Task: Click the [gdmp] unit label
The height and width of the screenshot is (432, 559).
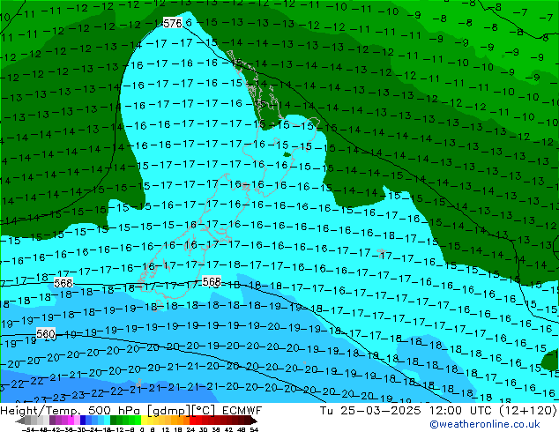Action: tap(169, 411)
